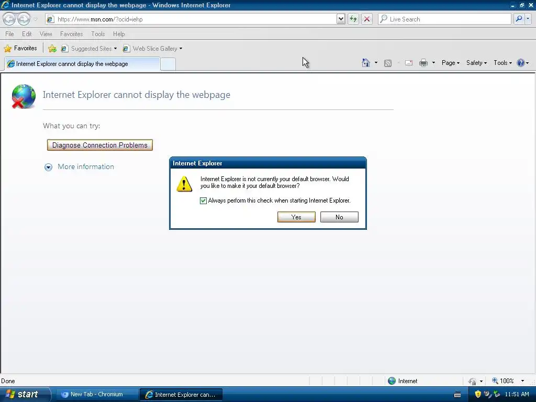Viewport: 536px width, 402px height.
Task: Expand More information arrow icon
Action: point(49,167)
